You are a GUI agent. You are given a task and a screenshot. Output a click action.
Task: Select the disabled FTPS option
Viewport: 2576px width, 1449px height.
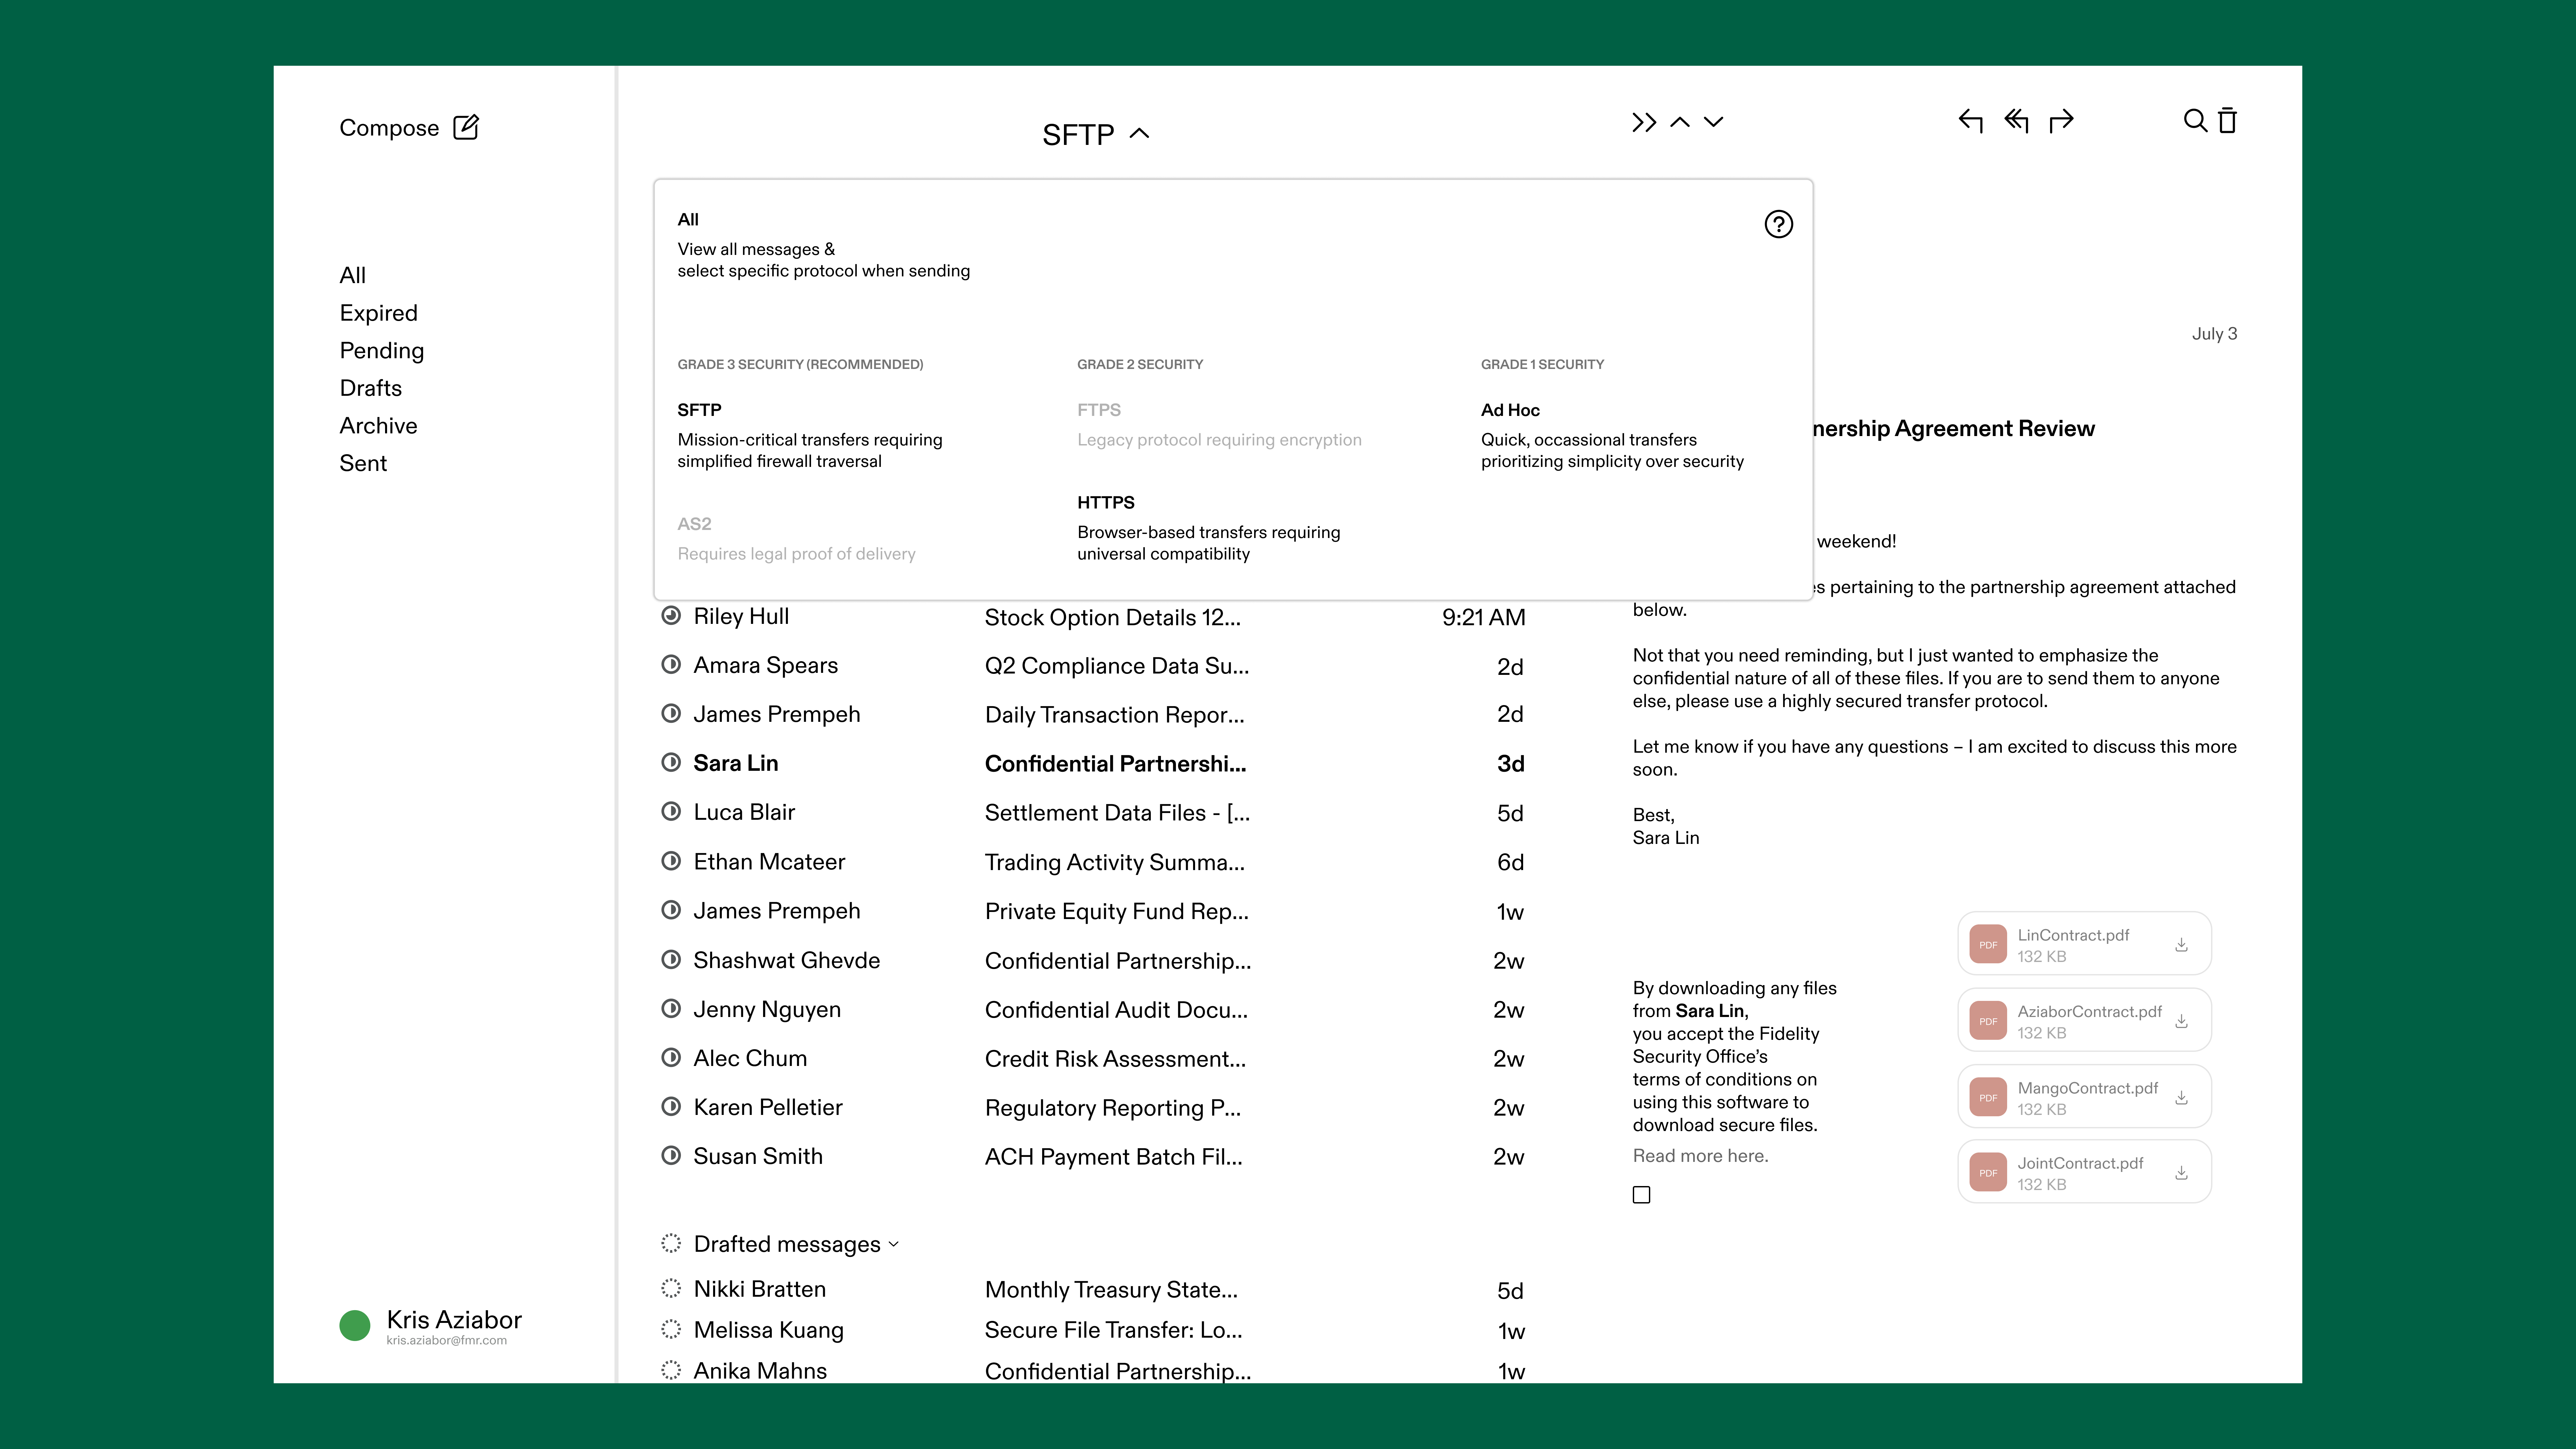coord(1219,425)
